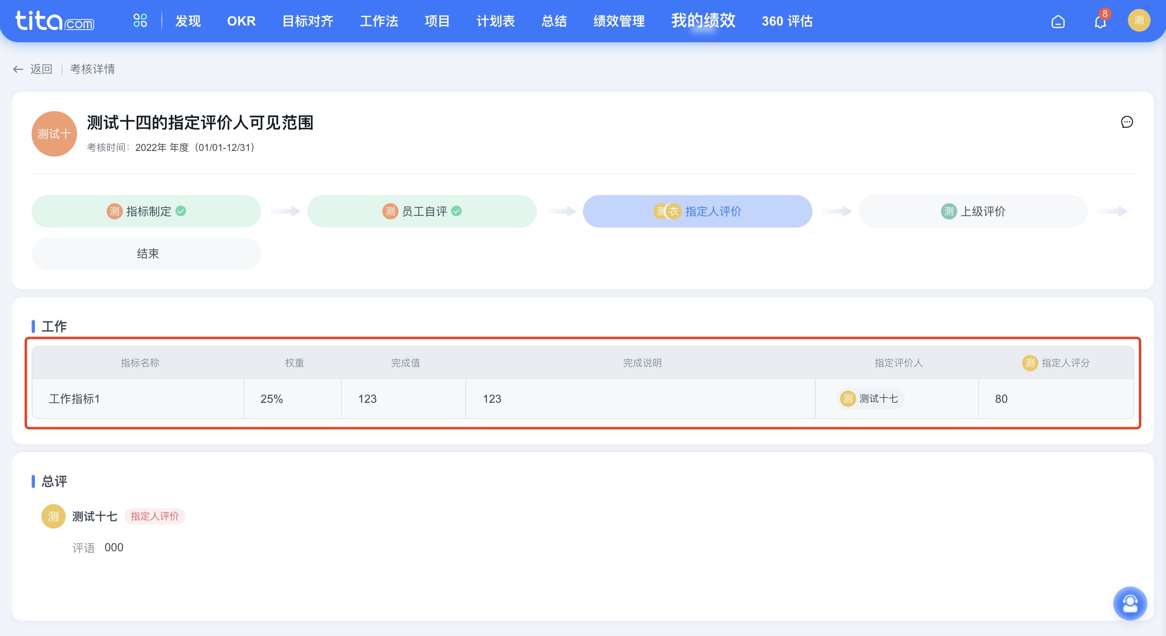1166x636 pixels.
Task: Open the 发现 menu
Action: 188,21
